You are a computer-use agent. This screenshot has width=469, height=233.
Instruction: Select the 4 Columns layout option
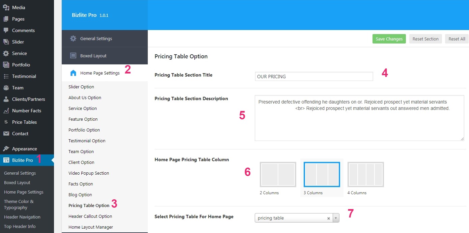tap(366, 175)
